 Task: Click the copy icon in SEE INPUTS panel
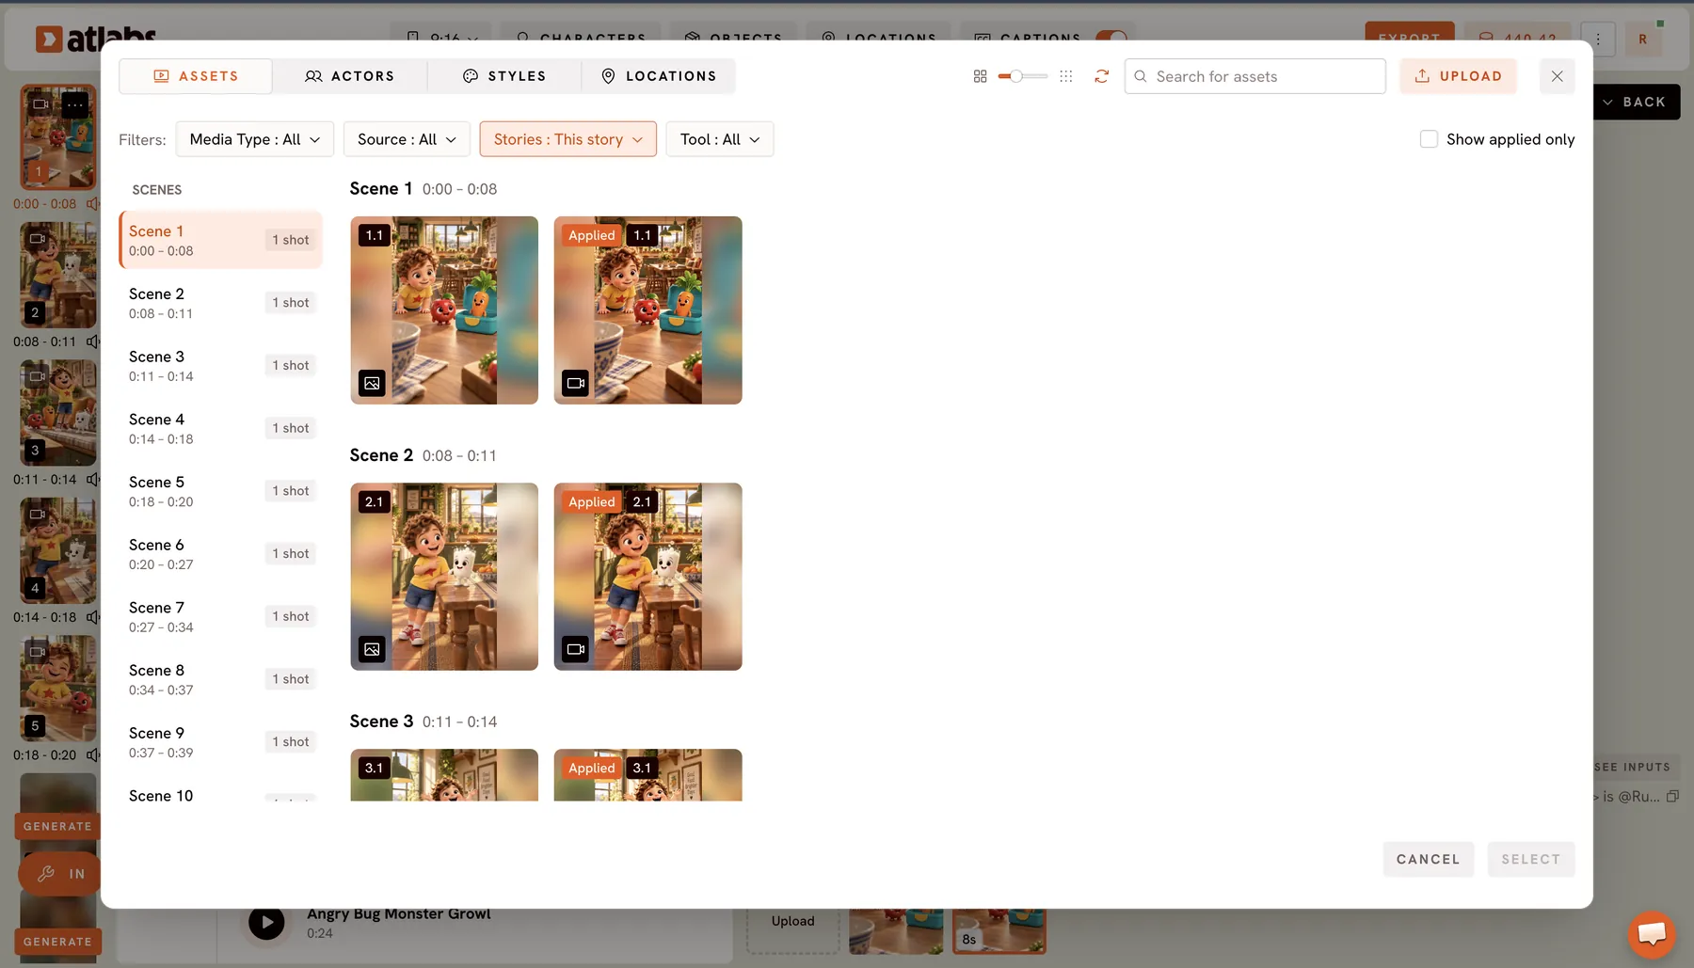click(x=1672, y=796)
